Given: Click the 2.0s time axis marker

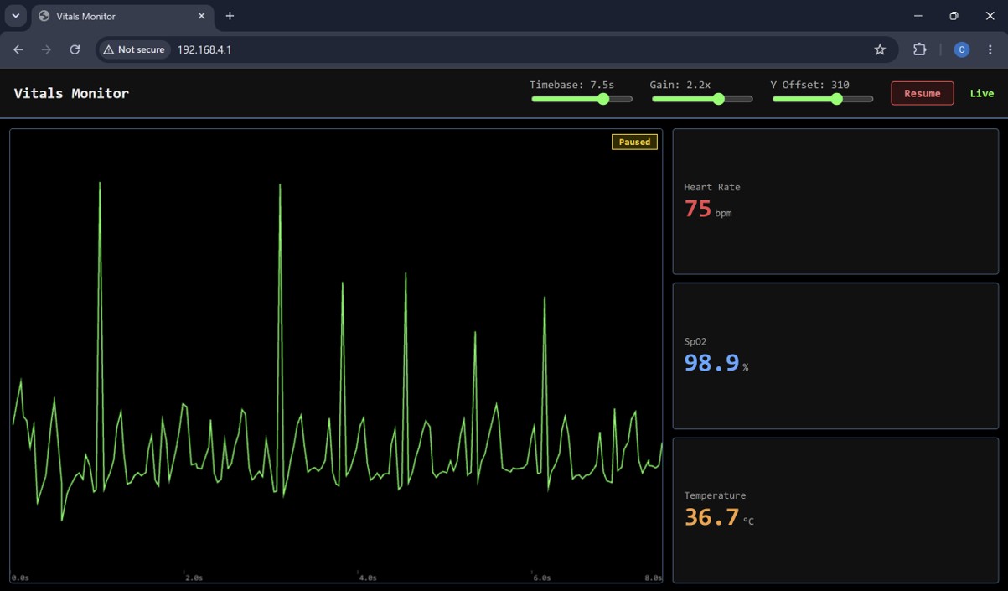Looking at the screenshot, I should [x=194, y=578].
